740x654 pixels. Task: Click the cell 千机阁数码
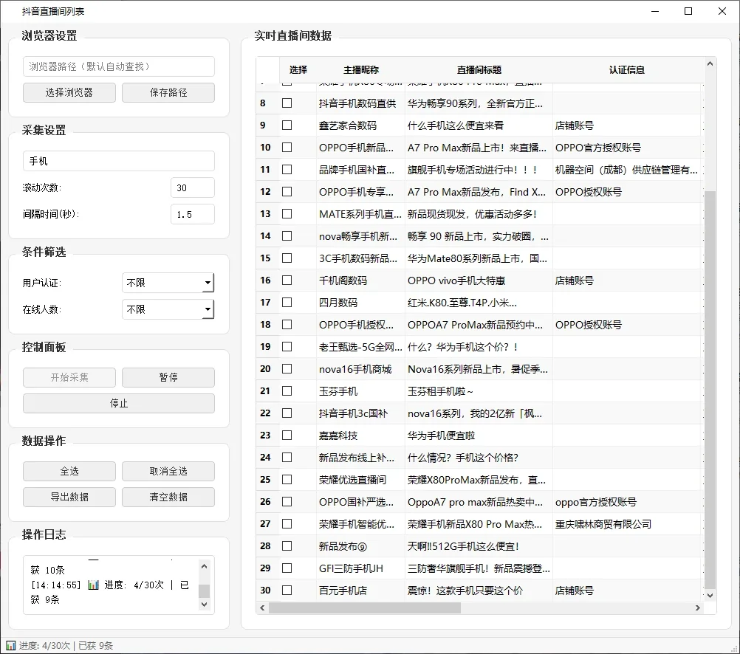360,280
